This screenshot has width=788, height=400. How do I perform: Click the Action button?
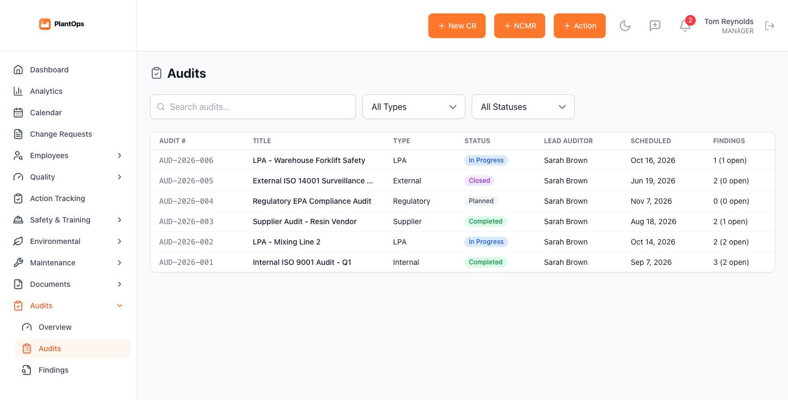(x=579, y=26)
